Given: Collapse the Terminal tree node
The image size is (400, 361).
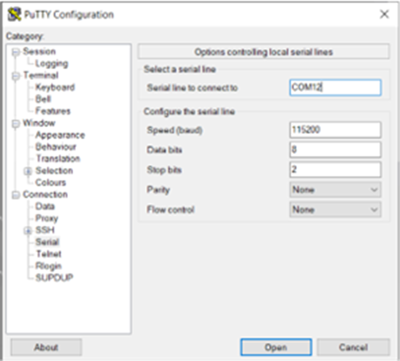Looking at the screenshot, I should pyautogui.click(x=16, y=76).
